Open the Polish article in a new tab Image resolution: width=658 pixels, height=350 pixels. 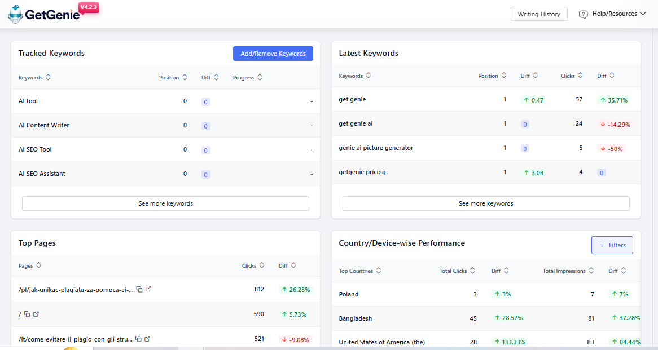(x=148, y=289)
